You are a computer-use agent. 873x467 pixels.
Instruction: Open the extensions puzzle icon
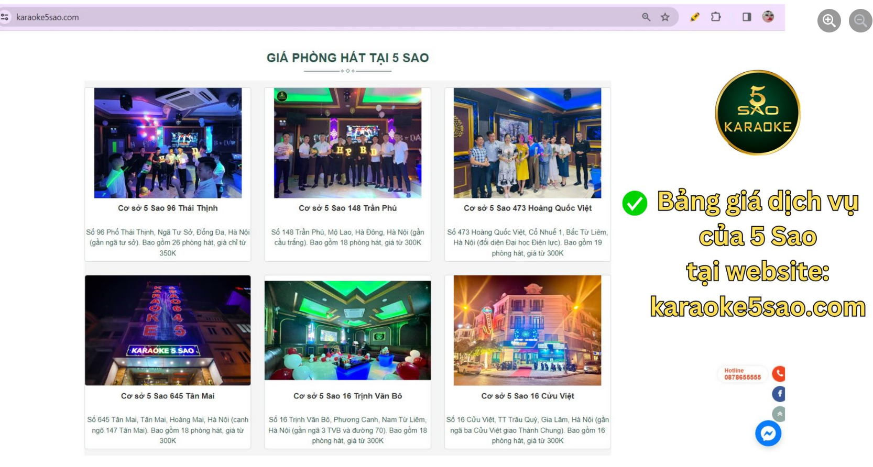716,17
